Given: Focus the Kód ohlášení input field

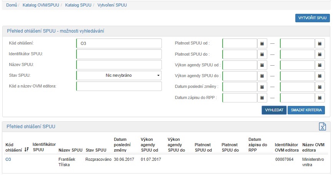Looking at the screenshot, I should pos(119,43).
